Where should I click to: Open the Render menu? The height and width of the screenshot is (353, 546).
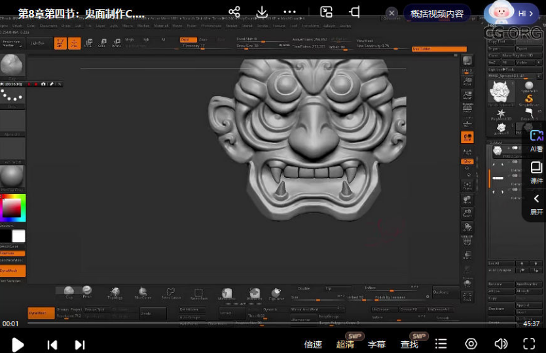click(x=231, y=25)
